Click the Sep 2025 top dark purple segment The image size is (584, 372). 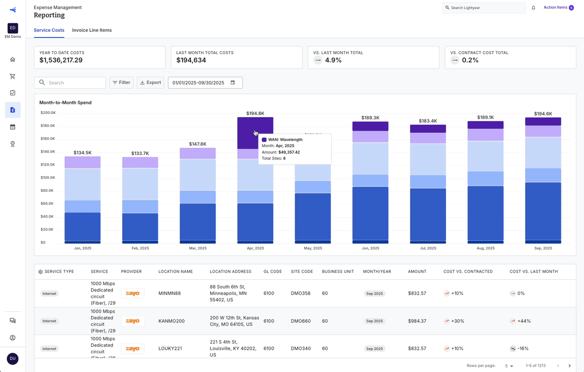point(543,121)
